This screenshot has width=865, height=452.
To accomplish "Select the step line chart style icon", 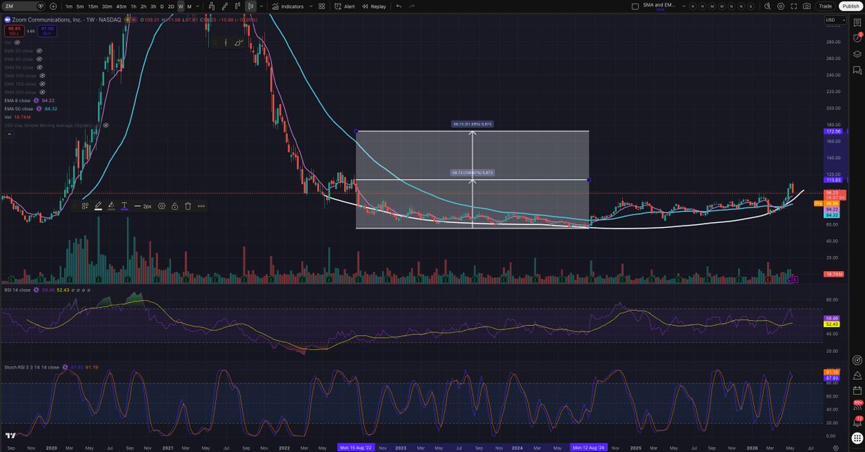I will [226, 6].
